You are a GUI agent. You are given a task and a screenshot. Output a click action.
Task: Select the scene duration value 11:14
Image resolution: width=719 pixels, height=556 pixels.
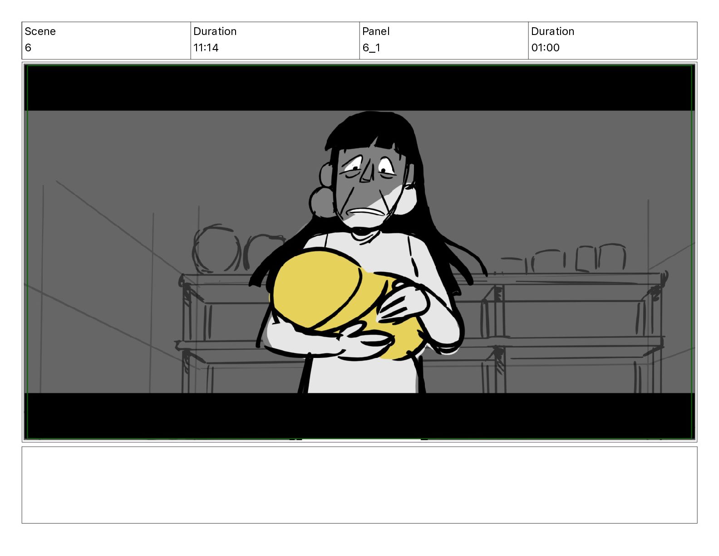(206, 48)
